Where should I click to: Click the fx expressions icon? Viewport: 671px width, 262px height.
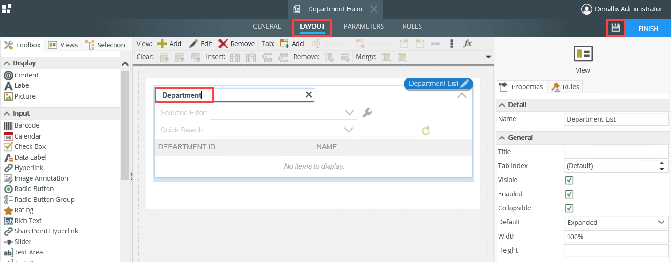point(468,44)
